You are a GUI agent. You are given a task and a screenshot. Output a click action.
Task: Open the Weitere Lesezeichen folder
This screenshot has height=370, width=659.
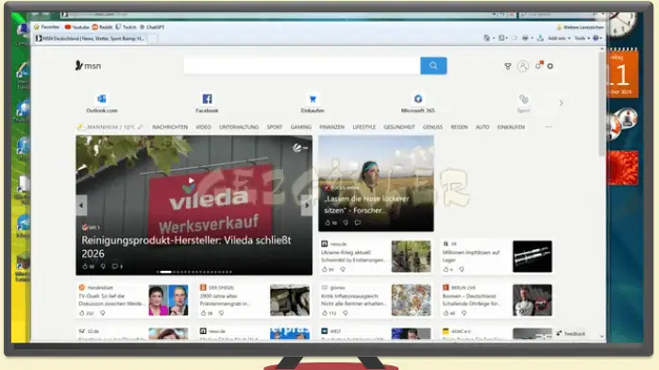click(580, 26)
